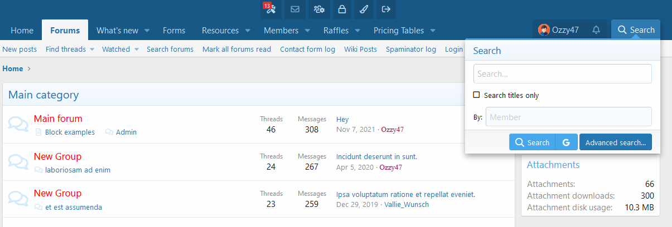Switch to the Forums tab
The height and width of the screenshot is (227, 672).
point(65,31)
